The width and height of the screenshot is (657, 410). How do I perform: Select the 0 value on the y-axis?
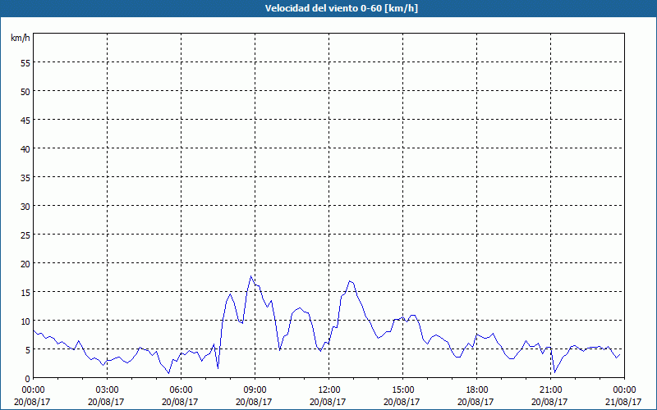(x=28, y=379)
